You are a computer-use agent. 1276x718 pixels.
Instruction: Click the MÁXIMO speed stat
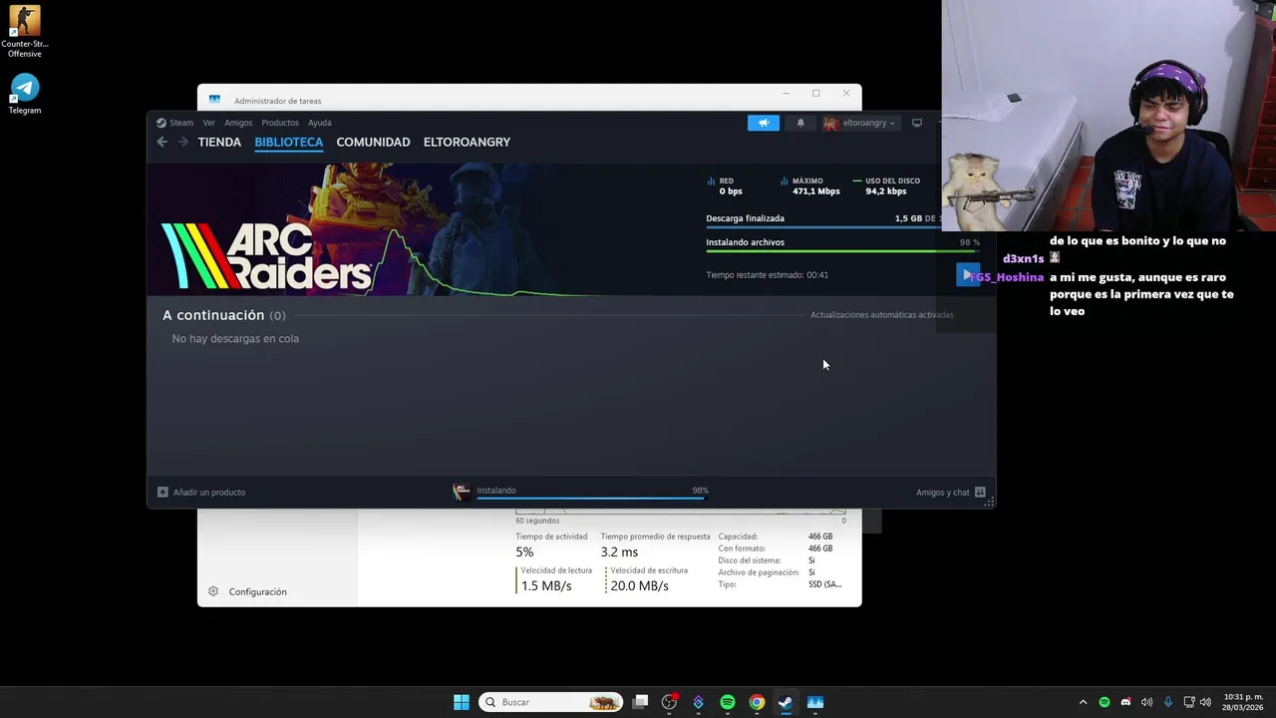809,185
